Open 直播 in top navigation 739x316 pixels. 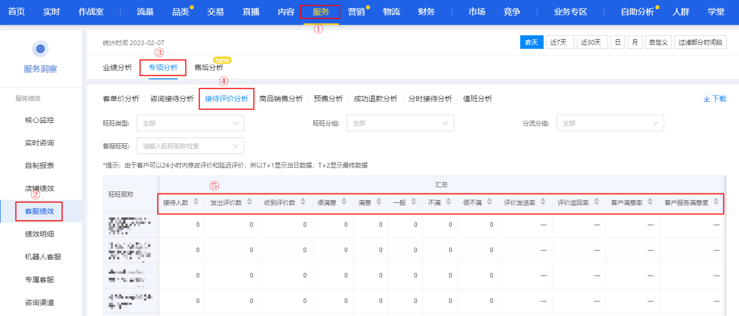[251, 11]
